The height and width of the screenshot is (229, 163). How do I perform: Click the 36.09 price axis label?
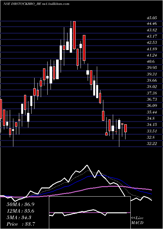tap(152, 106)
